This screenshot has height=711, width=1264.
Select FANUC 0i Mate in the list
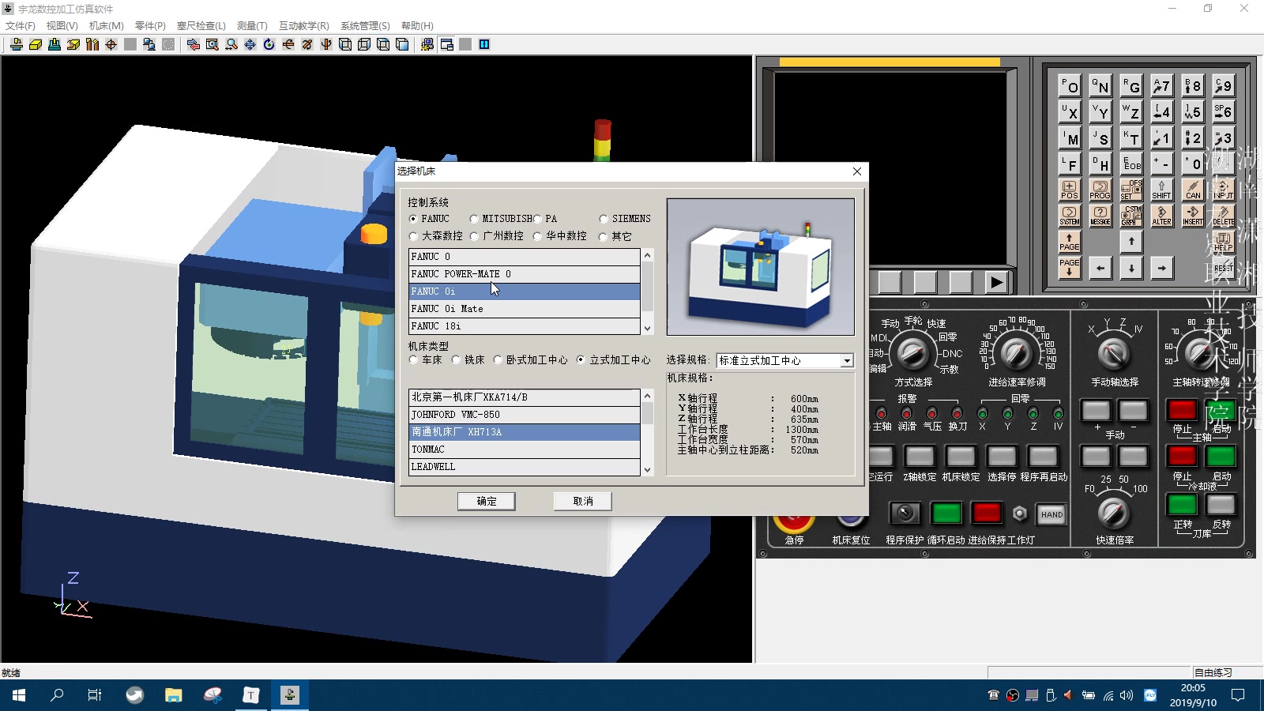pyautogui.click(x=525, y=309)
